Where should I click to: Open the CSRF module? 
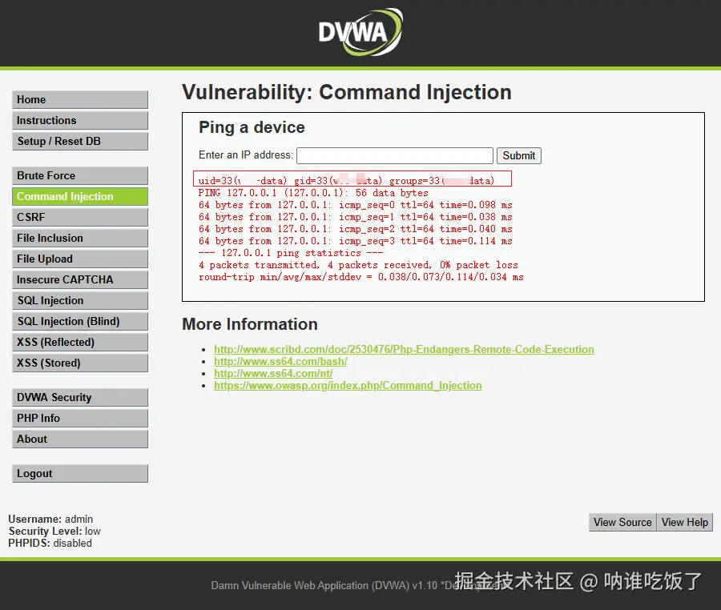(80, 217)
